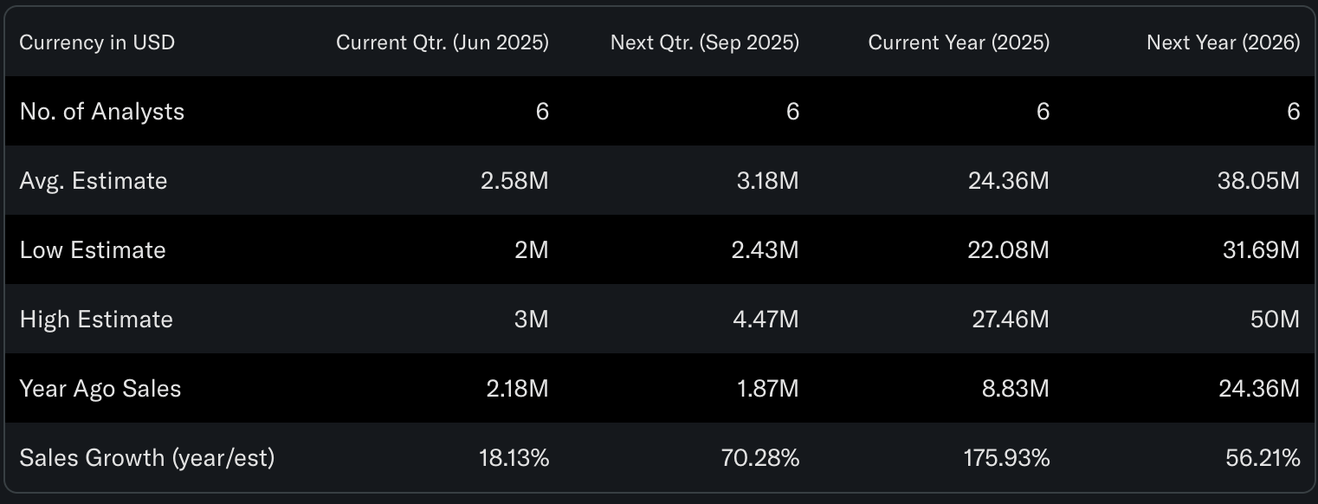1318x504 pixels.
Task: Select the "No. of Analysts" row label
Action: coord(102,112)
